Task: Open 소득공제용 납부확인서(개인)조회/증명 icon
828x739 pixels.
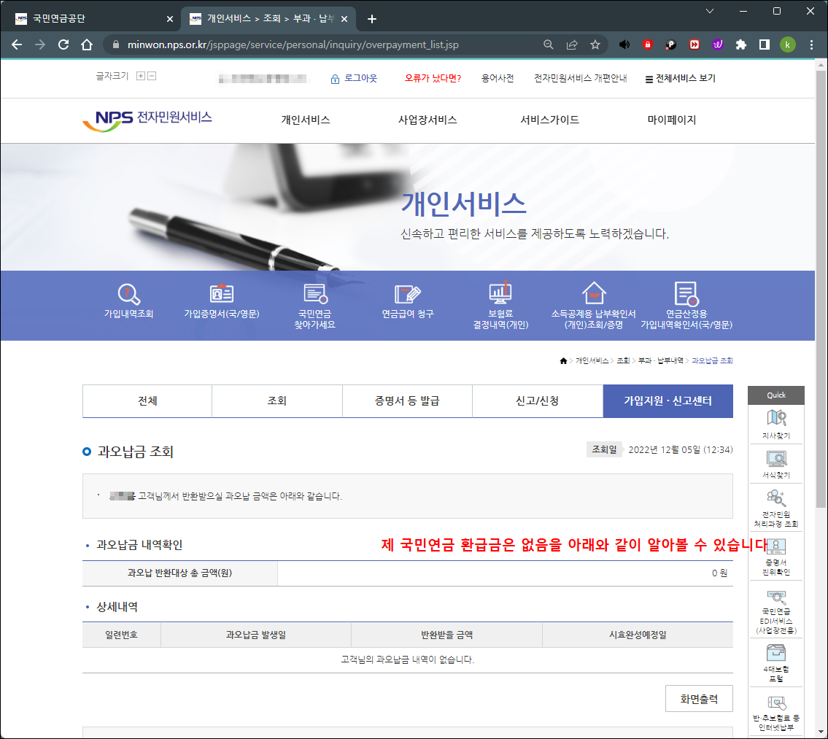Action: click(594, 305)
